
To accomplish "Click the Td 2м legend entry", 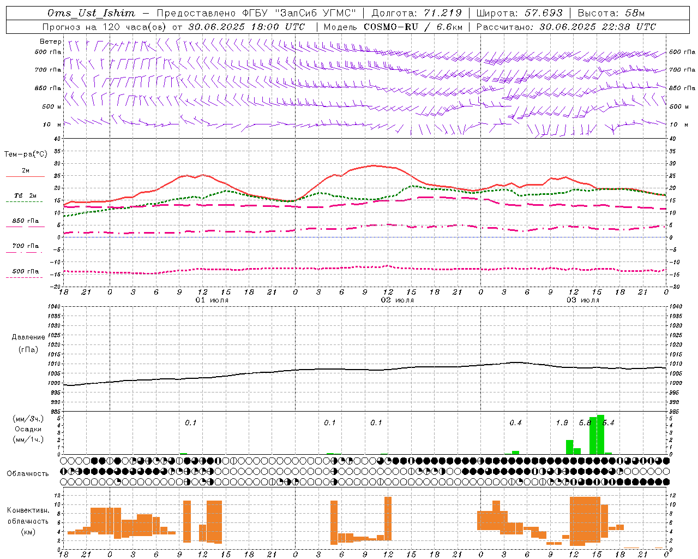I will pos(26,195).
